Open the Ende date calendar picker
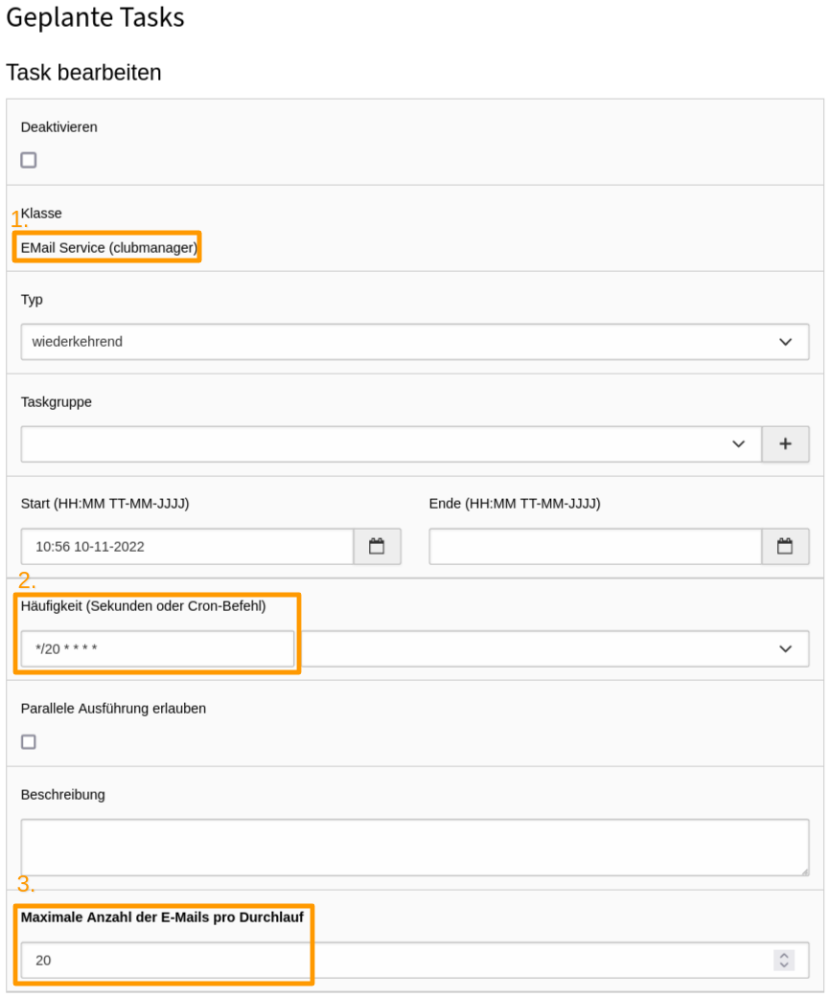The image size is (829, 997). tap(786, 546)
